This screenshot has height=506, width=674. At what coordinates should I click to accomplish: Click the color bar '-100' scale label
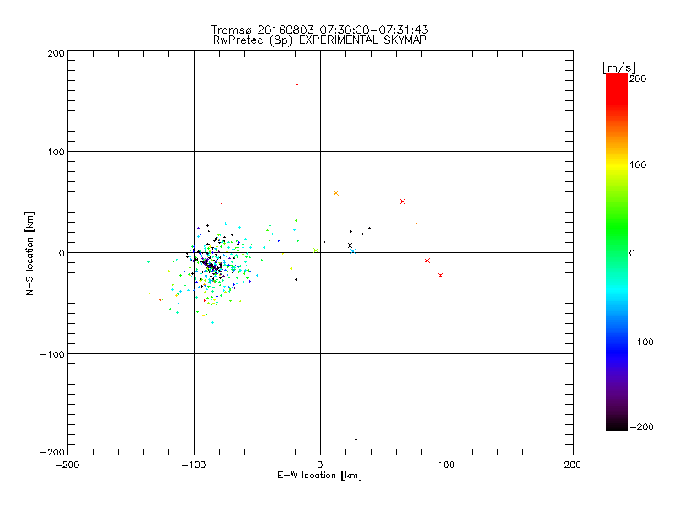click(641, 342)
